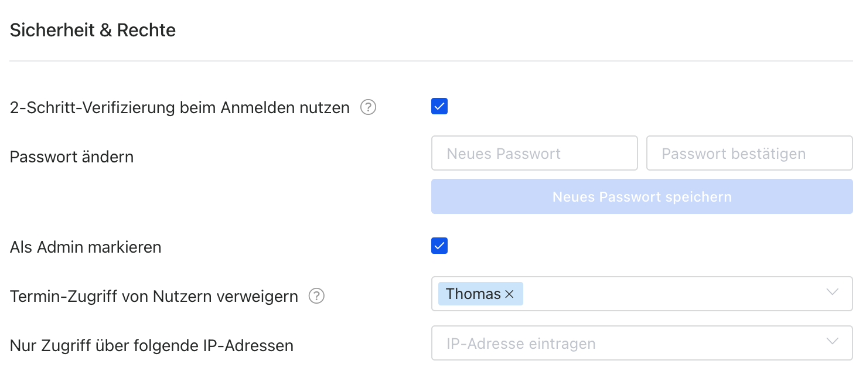The image size is (866, 374).
Task: Click the Als Admin markieren label
Action: tap(86, 247)
